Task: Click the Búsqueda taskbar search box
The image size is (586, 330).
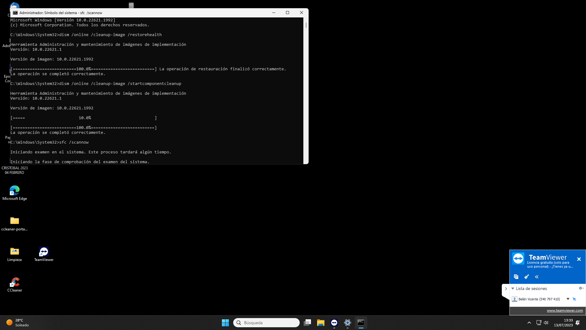Action: pos(266,323)
